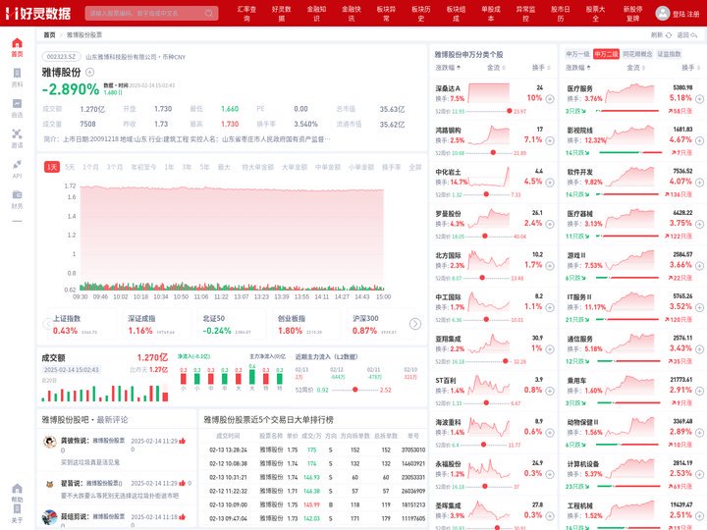The height and width of the screenshot is (530, 707).
Task: Select the 1天 chart range
Action: pos(52,167)
